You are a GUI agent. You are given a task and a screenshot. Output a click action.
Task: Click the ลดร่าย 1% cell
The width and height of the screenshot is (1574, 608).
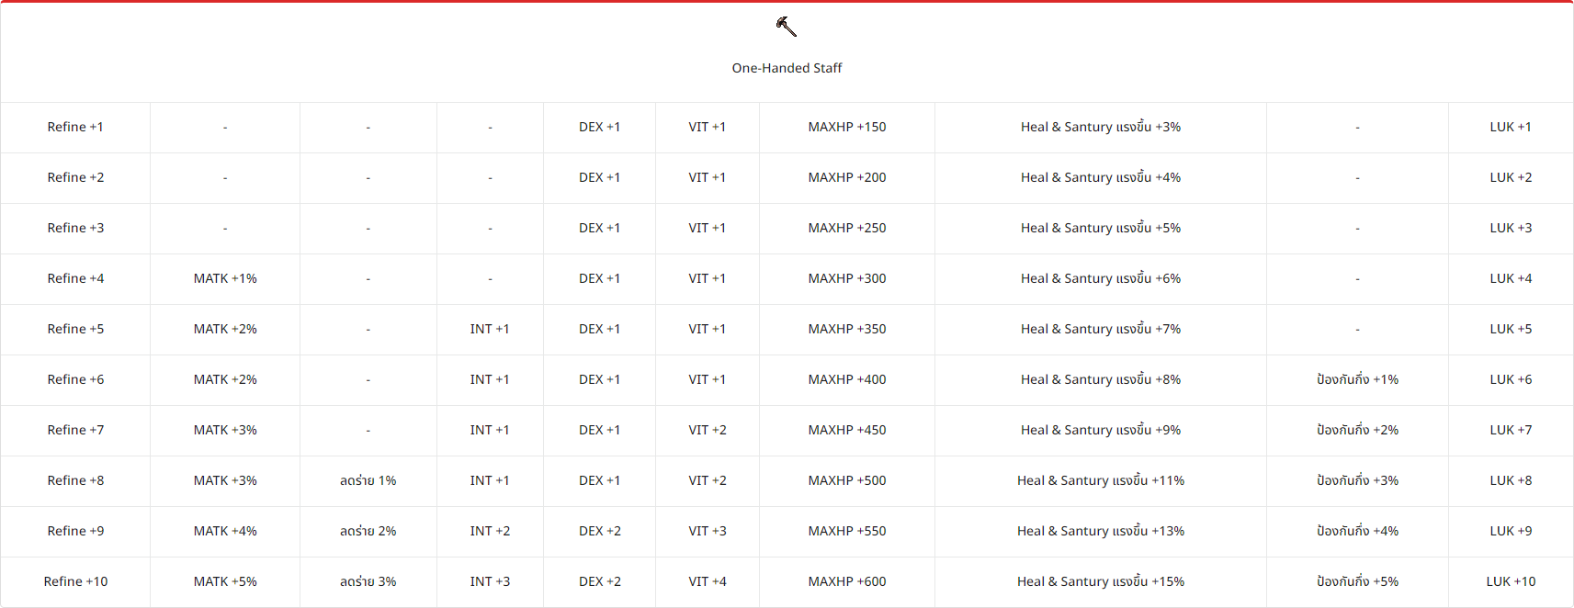(x=368, y=480)
